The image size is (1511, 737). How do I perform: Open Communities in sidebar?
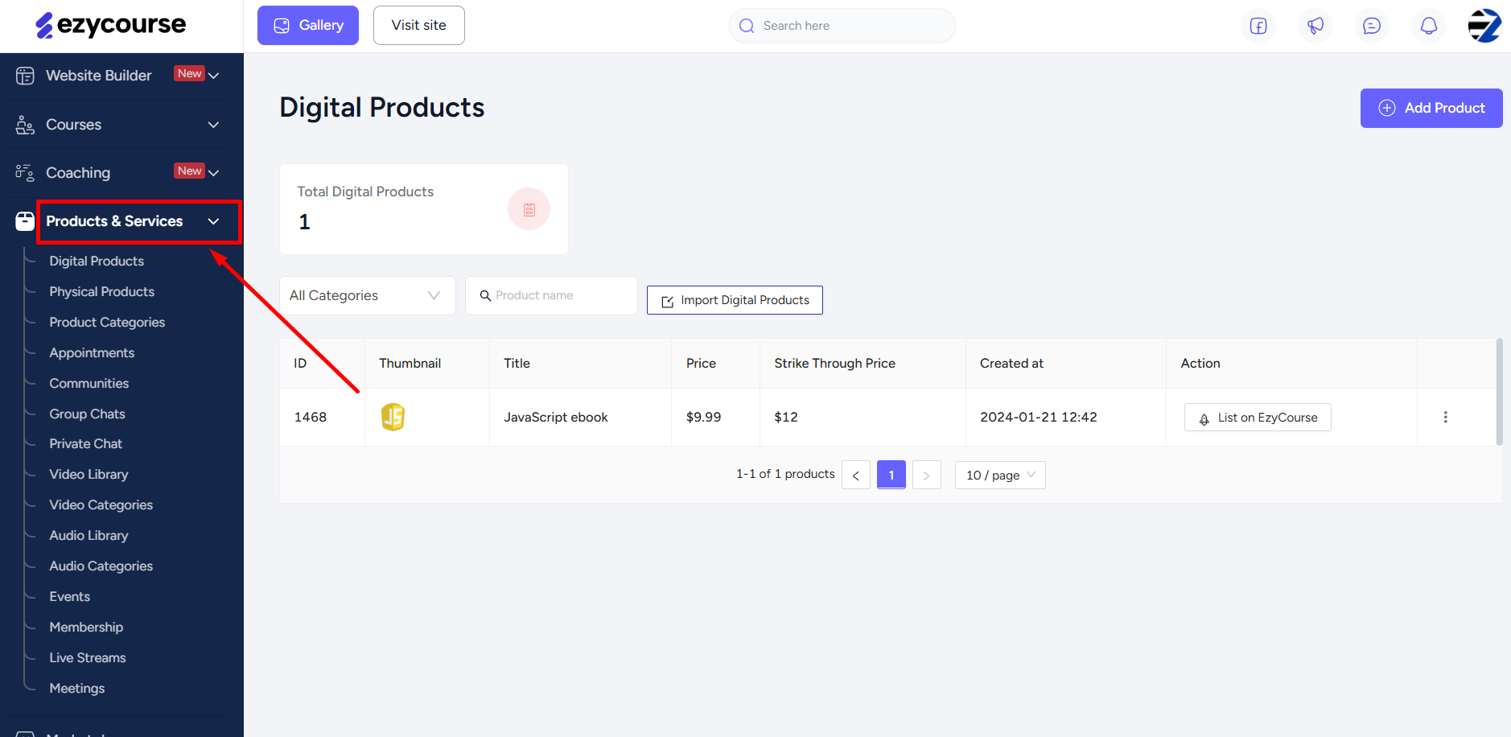coord(89,383)
